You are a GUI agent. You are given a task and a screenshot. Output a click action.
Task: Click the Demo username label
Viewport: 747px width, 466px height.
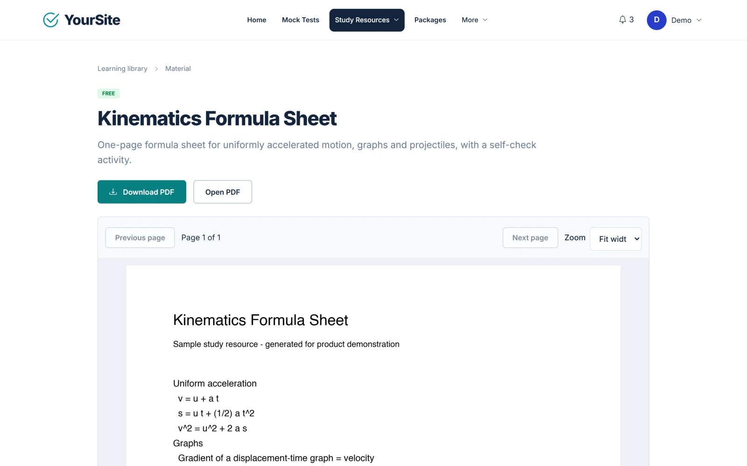[x=681, y=20]
